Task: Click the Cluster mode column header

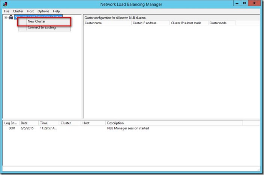Action: 222,23
